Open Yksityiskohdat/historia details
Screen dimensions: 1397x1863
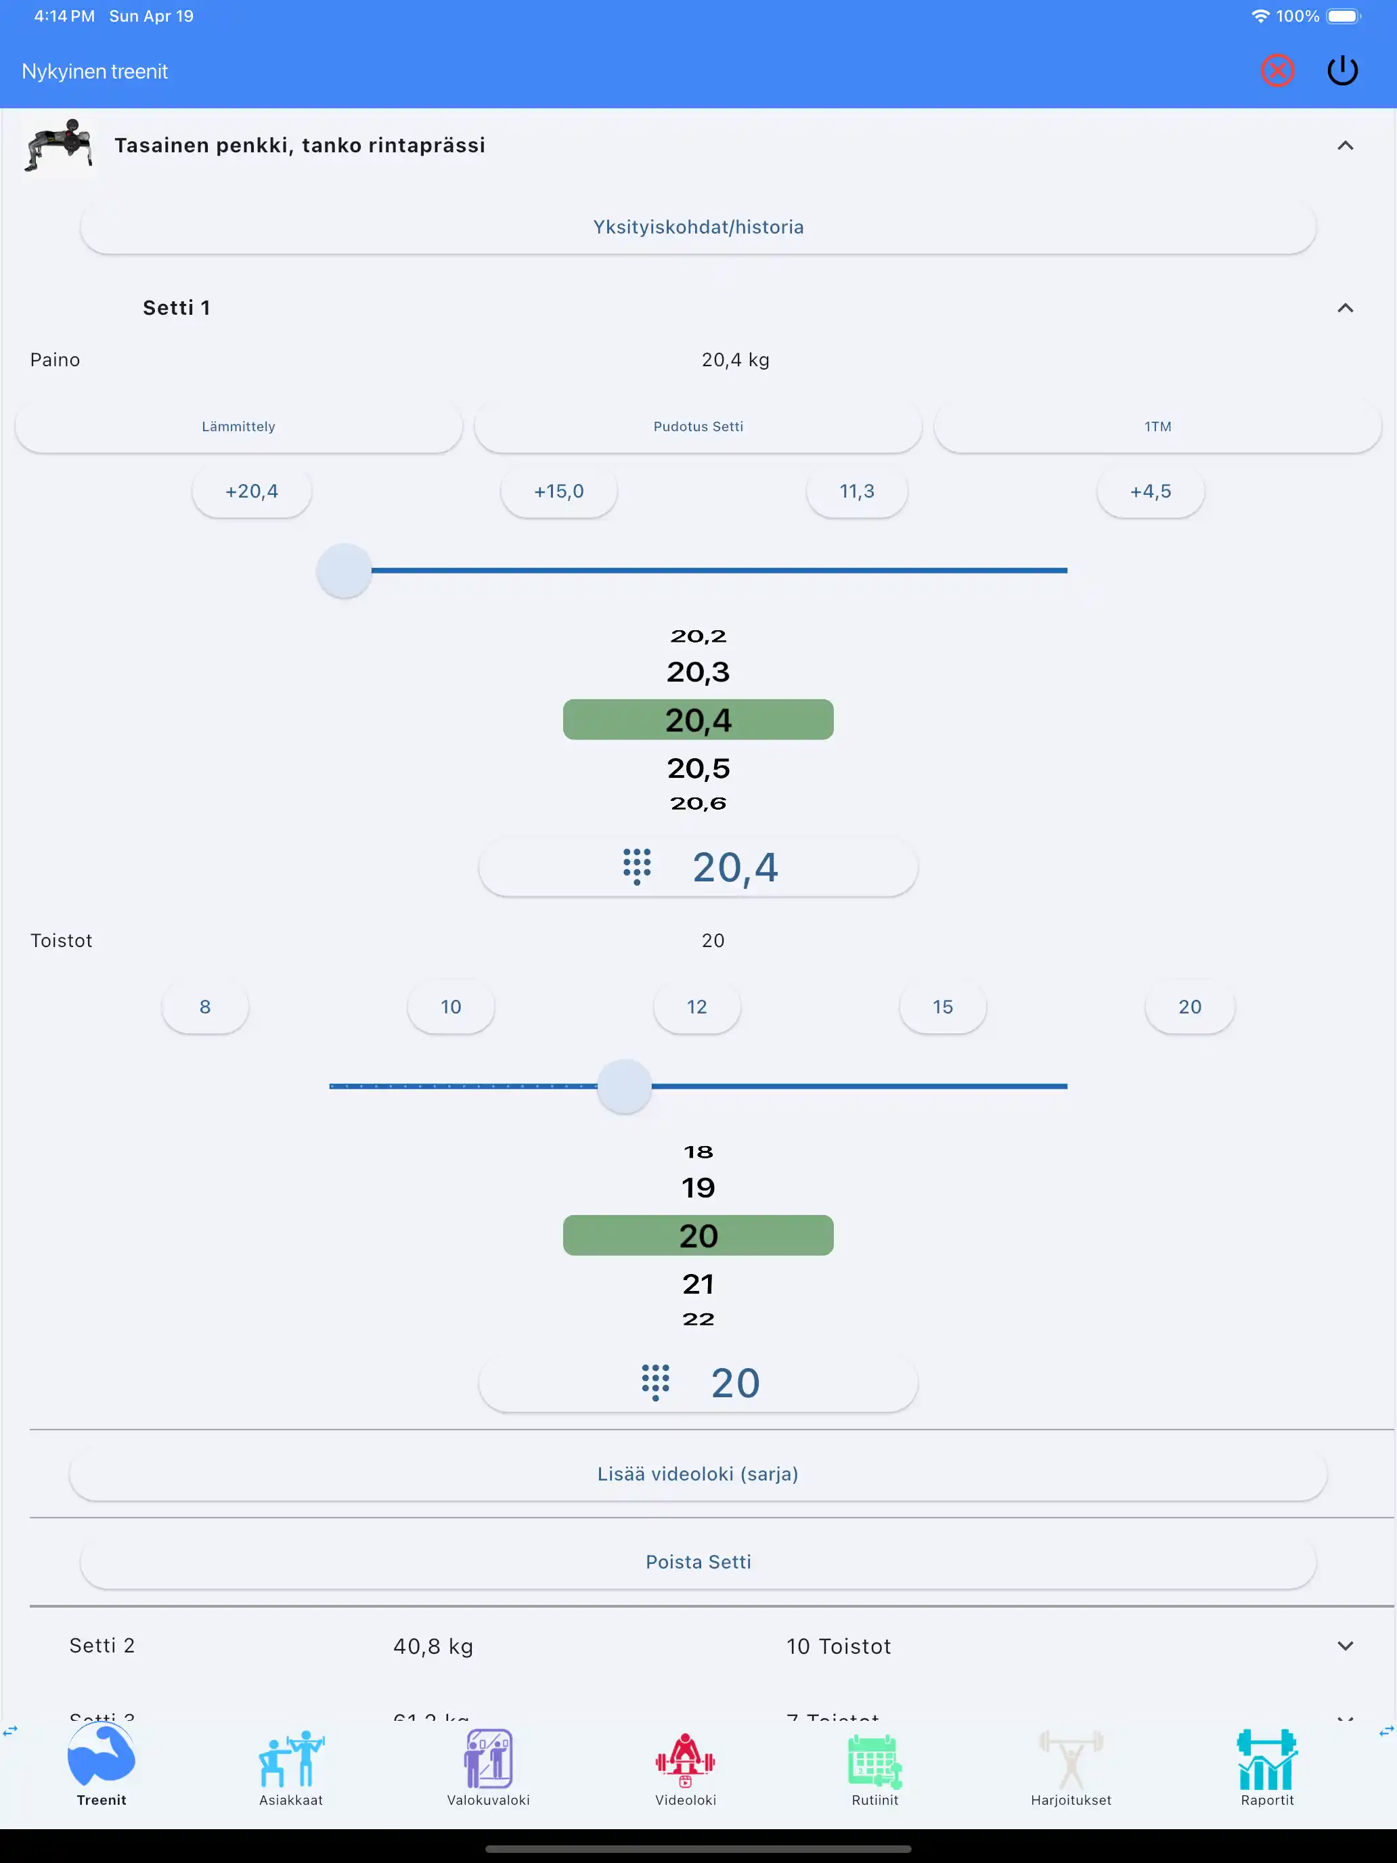point(698,227)
